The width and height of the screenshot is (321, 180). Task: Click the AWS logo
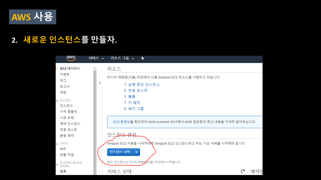click(x=71, y=58)
